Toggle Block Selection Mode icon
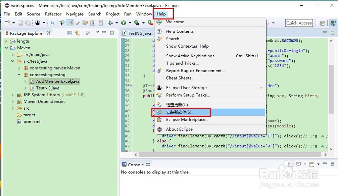Image resolution: width=338 pixels, height=196 pixels. [93, 23]
